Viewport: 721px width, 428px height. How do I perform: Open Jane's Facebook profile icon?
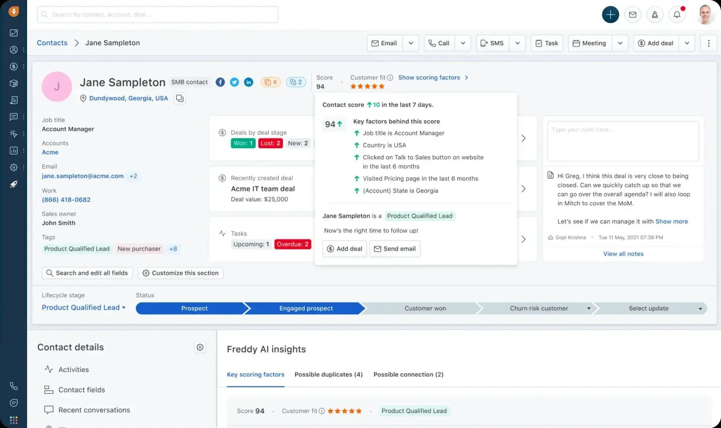point(220,82)
